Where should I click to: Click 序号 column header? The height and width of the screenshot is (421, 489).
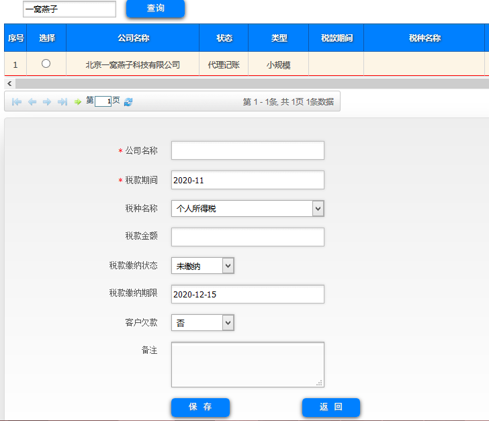click(x=15, y=38)
